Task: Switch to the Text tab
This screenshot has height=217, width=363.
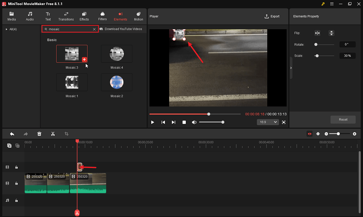Action: pos(48,17)
